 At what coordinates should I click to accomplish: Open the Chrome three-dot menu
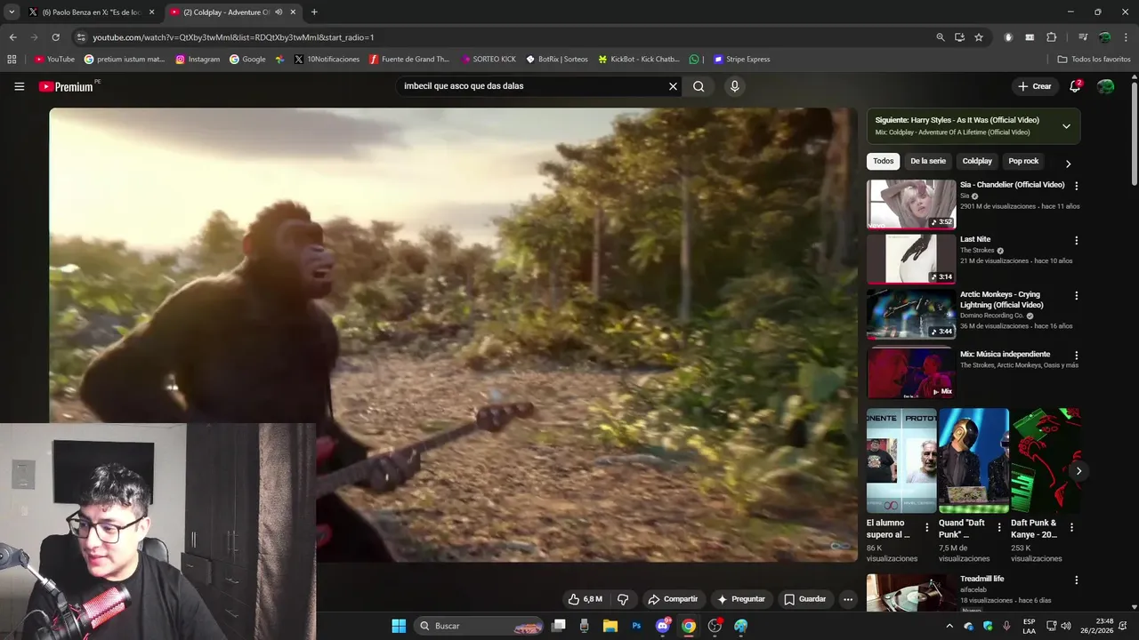point(1126,37)
